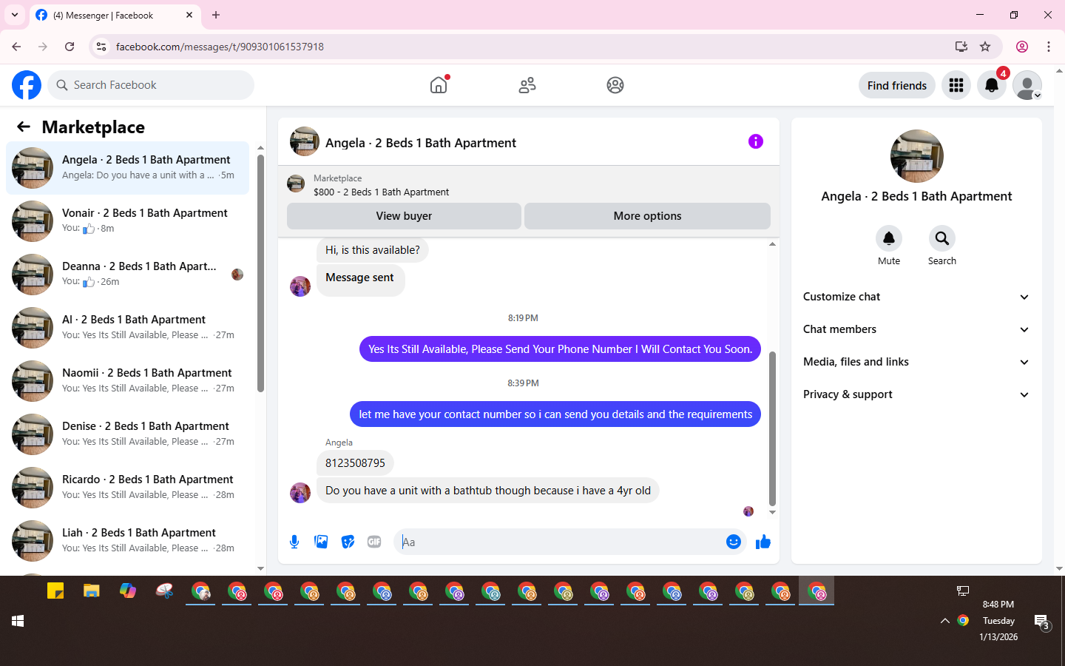Viewport: 1065px width, 666px height.
Task: Click the Find friends button
Action: [897, 85]
